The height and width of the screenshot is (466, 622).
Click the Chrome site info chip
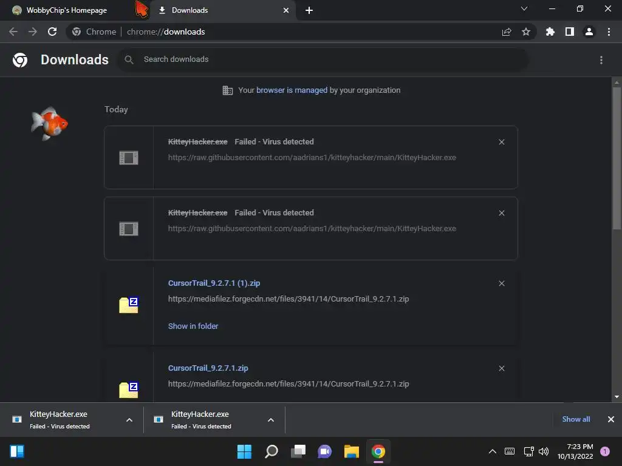click(x=94, y=32)
